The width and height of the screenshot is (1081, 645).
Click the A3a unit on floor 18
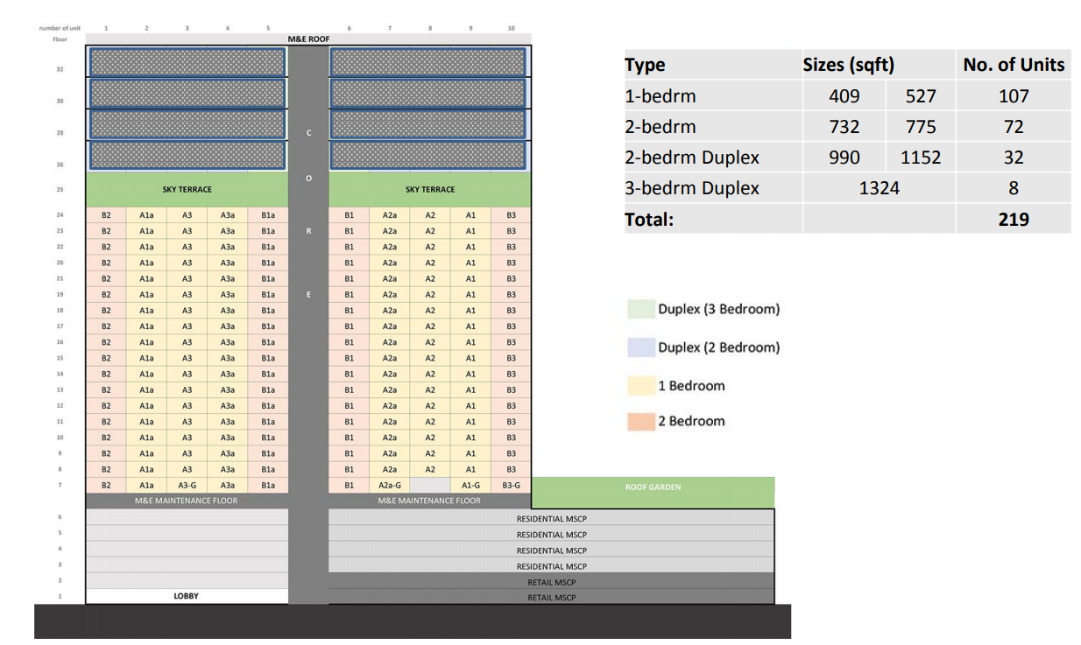point(227,310)
